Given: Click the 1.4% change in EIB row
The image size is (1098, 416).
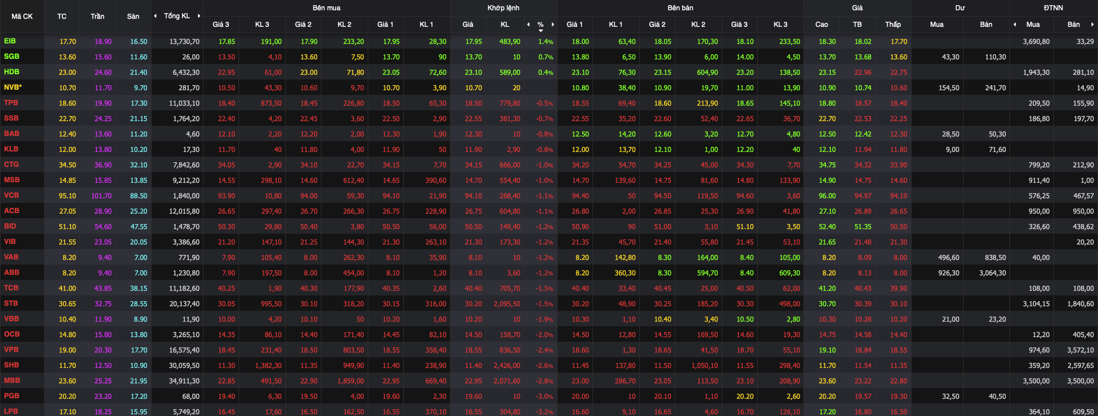Looking at the screenshot, I should click(546, 42).
